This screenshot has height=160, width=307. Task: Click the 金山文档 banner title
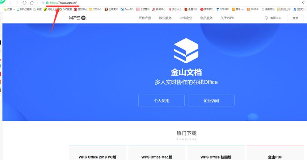pos(186,72)
